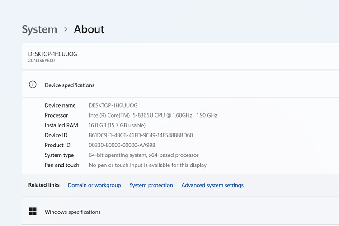339x226 pixels.
Task: Click the Related links label
Action: pyautogui.click(x=44, y=185)
